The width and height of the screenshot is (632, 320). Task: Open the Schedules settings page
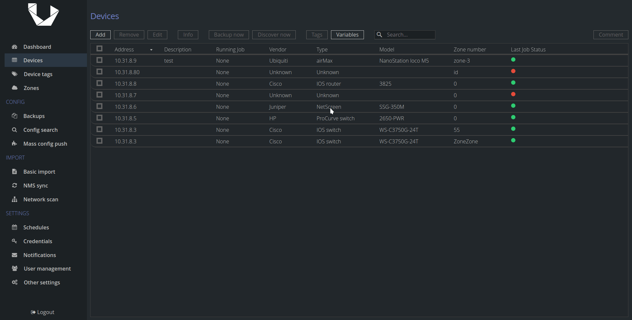coord(36,227)
